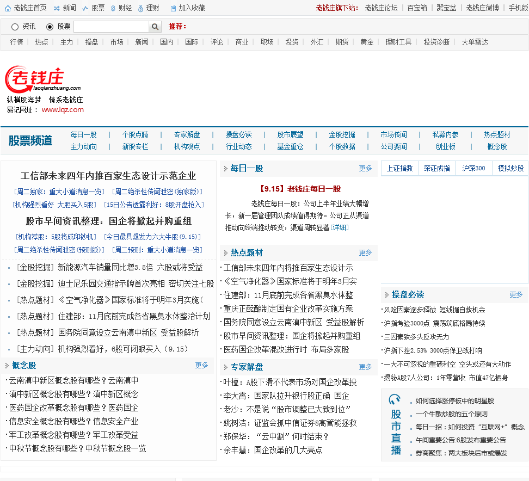Click the money bag icon beside 理财
Image resolution: width=529 pixels, height=481 pixels.
coord(140,8)
